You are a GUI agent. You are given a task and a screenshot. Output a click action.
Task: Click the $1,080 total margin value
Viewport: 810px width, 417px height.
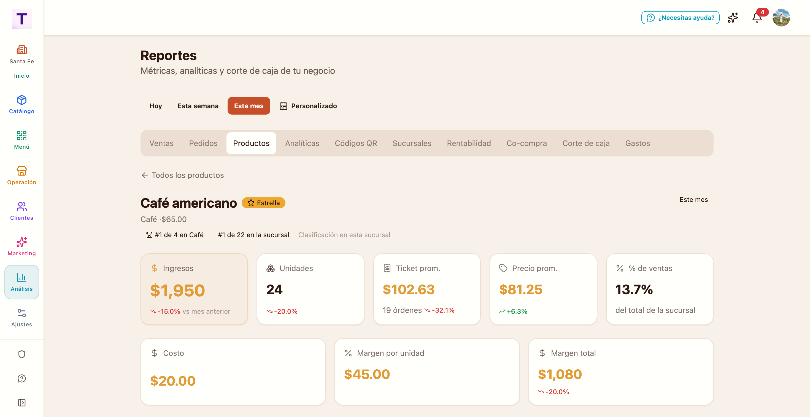560,374
